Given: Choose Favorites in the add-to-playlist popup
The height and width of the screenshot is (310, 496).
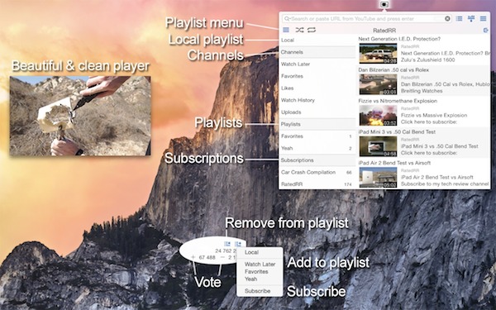Looking at the screenshot, I should pos(260,272).
